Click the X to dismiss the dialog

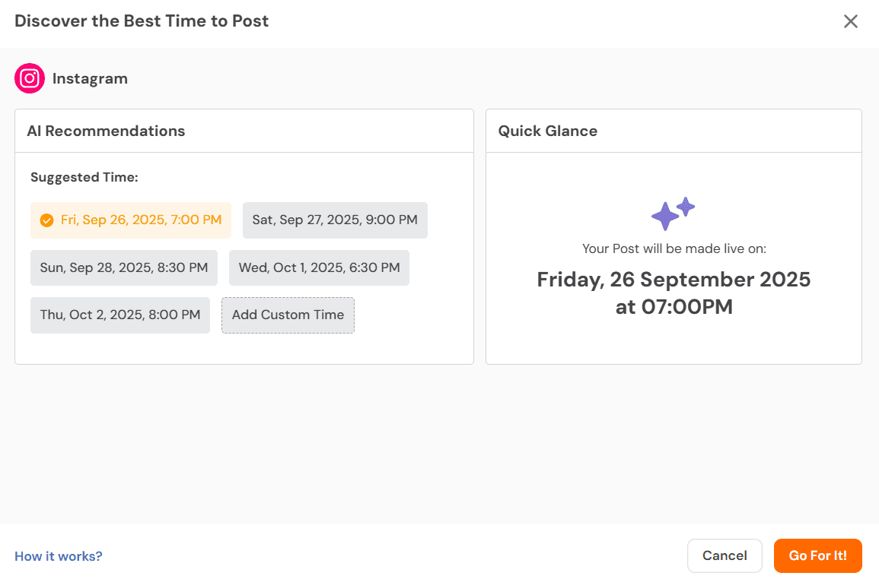pyautogui.click(x=850, y=21)
